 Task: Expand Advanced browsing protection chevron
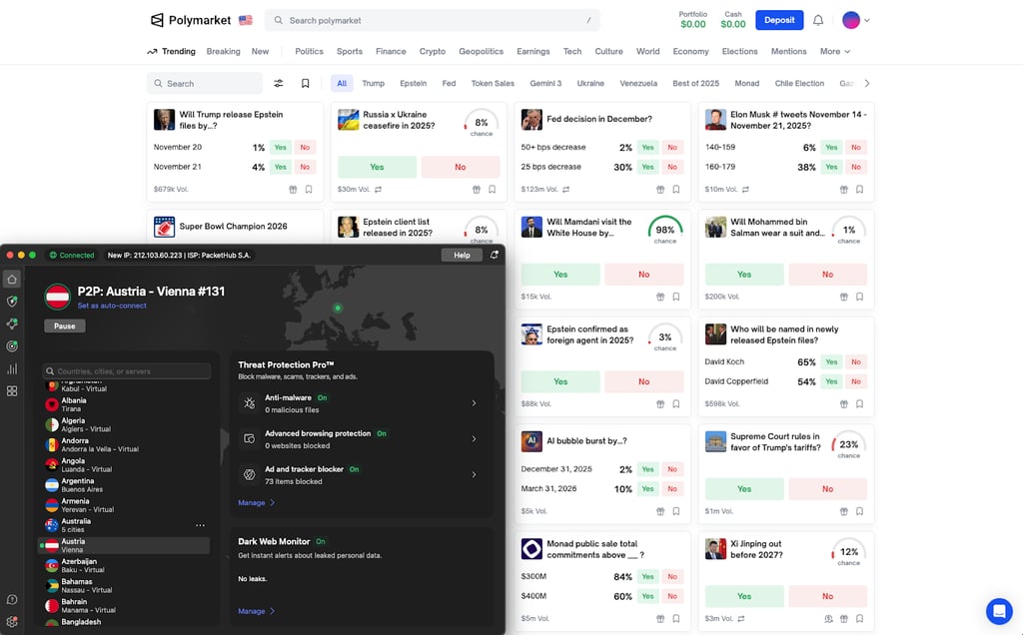click(474, 439)
